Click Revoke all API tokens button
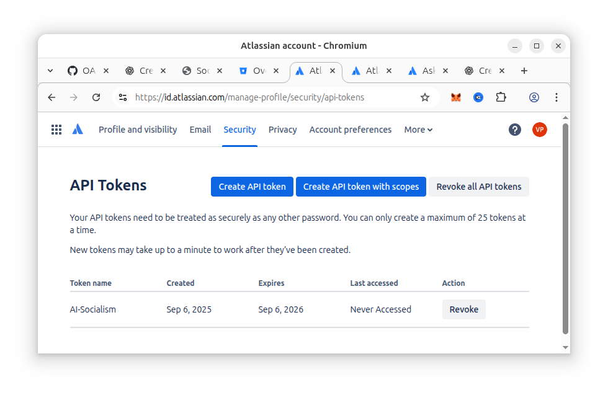Screen dimensions: 608x395 click(479, 187)
